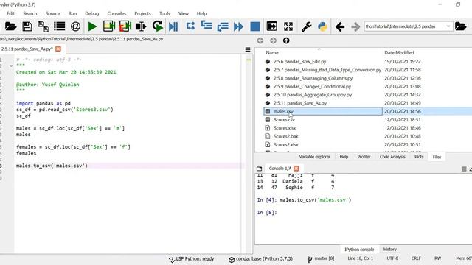The image size is (472, 265).
Task: Open file with the folder toolbar icon
Action: 10,26
